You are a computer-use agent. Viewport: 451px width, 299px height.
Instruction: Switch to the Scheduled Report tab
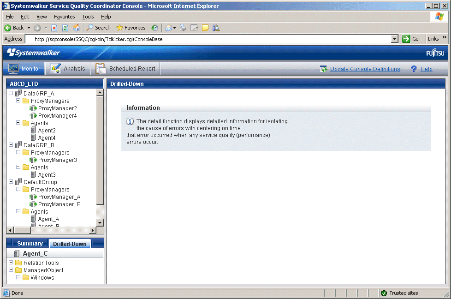click(125, 68)
